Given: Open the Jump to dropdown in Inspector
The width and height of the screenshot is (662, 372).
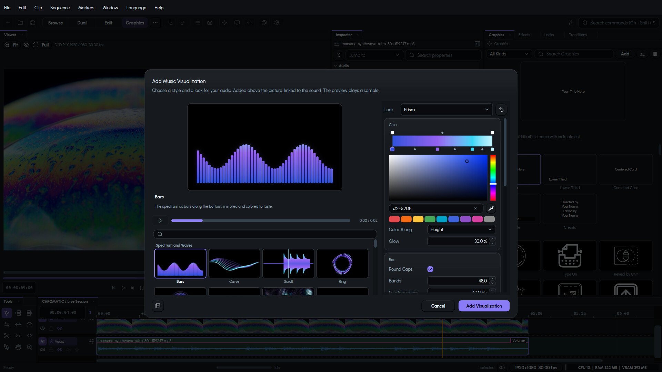Looking at the screenshot, I should tap(374, 55).
